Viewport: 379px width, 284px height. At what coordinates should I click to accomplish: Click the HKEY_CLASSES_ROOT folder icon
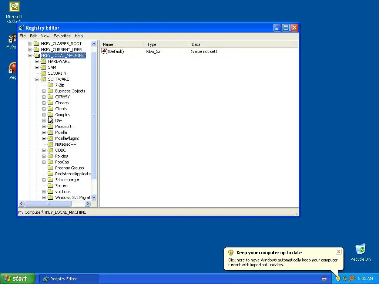pos(37,44)
